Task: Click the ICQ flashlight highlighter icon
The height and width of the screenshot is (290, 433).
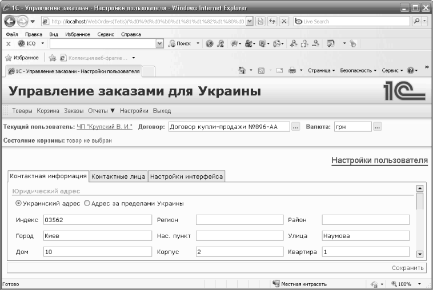Action: [x=353, y=43]
